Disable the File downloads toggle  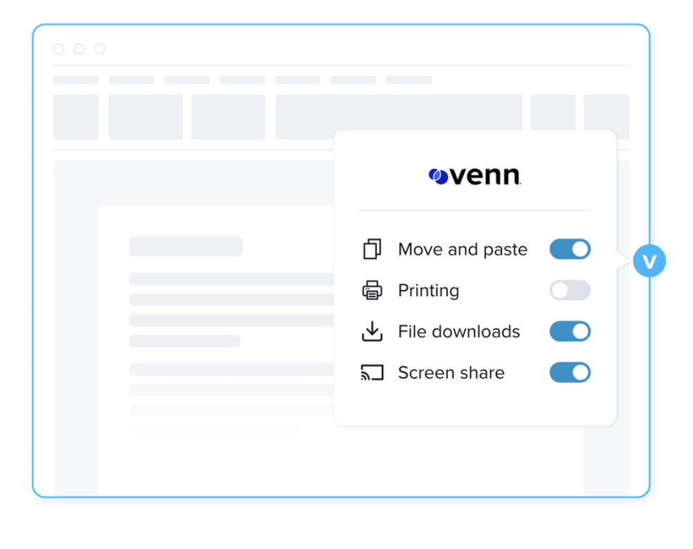[x=570, y=332]
